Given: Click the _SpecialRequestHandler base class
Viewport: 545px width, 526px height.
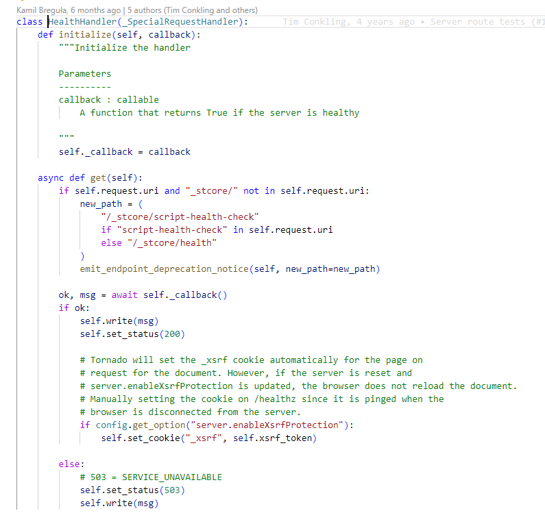Looking at the screenshot, I should pos(180,22).
